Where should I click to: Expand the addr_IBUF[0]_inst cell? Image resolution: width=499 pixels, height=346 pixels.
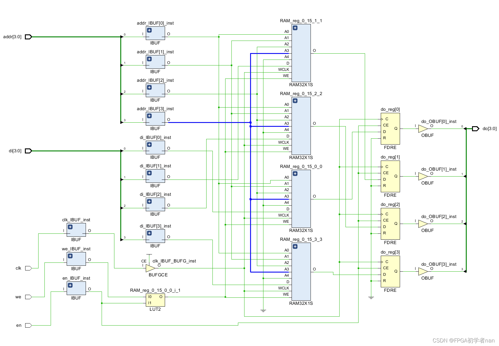tap(149, 30)
